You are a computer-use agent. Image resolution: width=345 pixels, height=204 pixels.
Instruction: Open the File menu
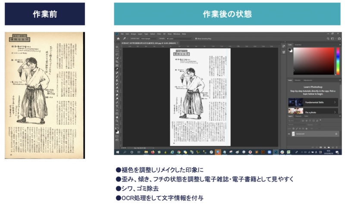[x=122, y=34]
